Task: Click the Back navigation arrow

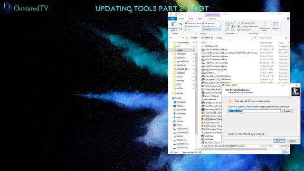Action: 171,38
